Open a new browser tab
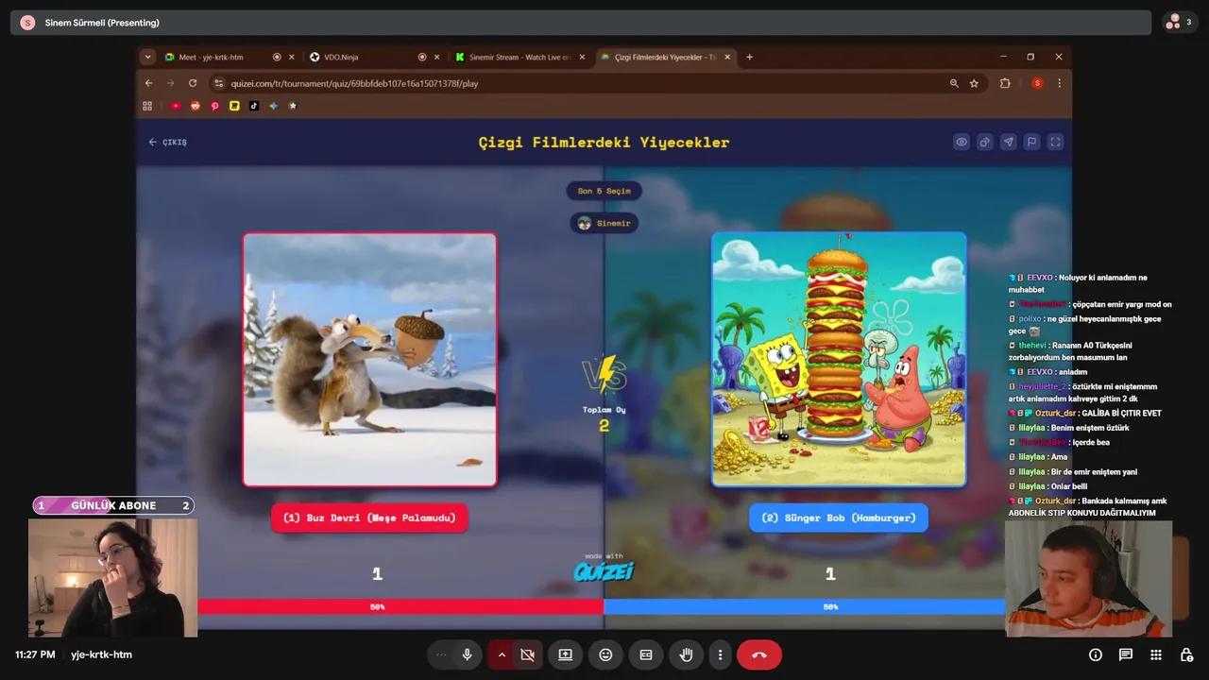Image resolution: width=1209 pixels, height=680 pixels. pos(750,57)
